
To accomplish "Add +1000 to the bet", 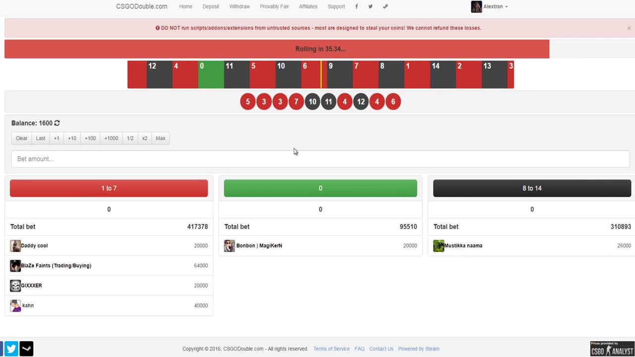I will pos(111,138).
